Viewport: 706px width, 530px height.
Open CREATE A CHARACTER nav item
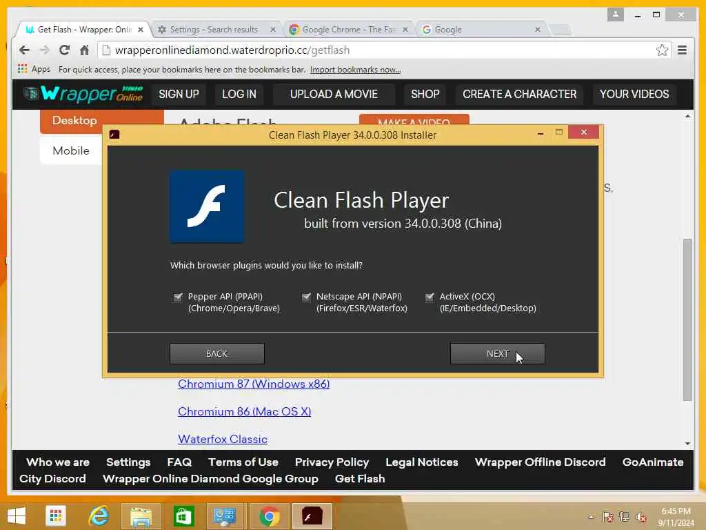pos(520,94)
